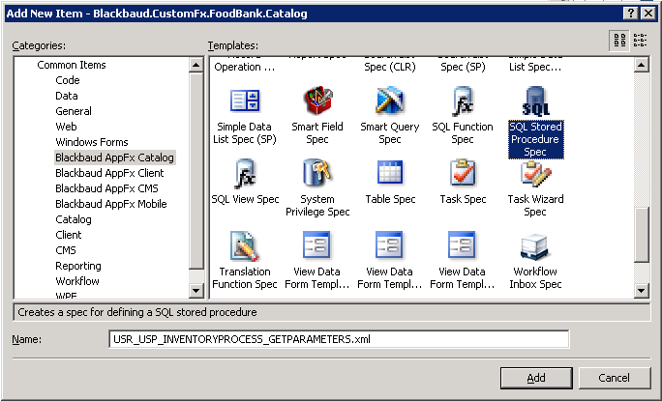The height and width of the screenshot is (401, 662).
Task: Choose the System Privilege Spec template
Action: pyautogui.click(x=317, y=175)
